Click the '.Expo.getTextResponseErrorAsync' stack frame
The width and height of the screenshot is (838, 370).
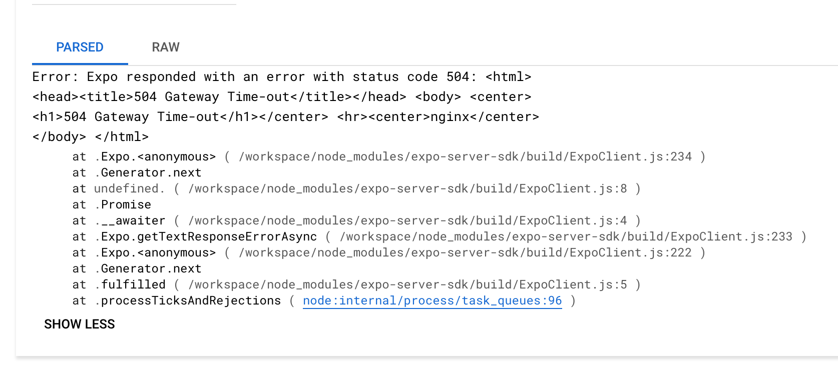440,236
